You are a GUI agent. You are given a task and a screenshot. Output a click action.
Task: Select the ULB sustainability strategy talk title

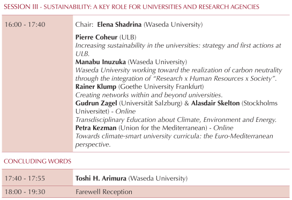pyautogui.click(x=178, y=49)
